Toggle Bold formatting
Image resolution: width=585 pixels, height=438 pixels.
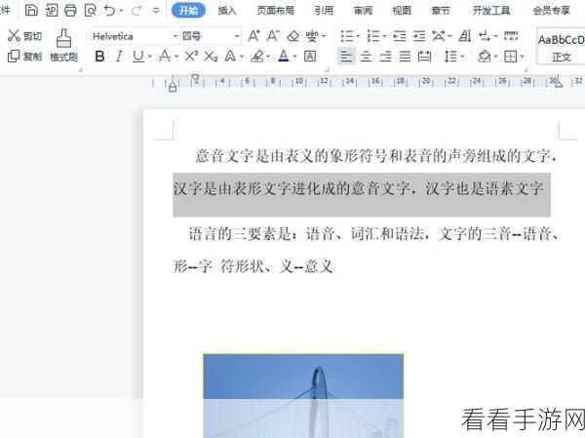click(99, 57)
